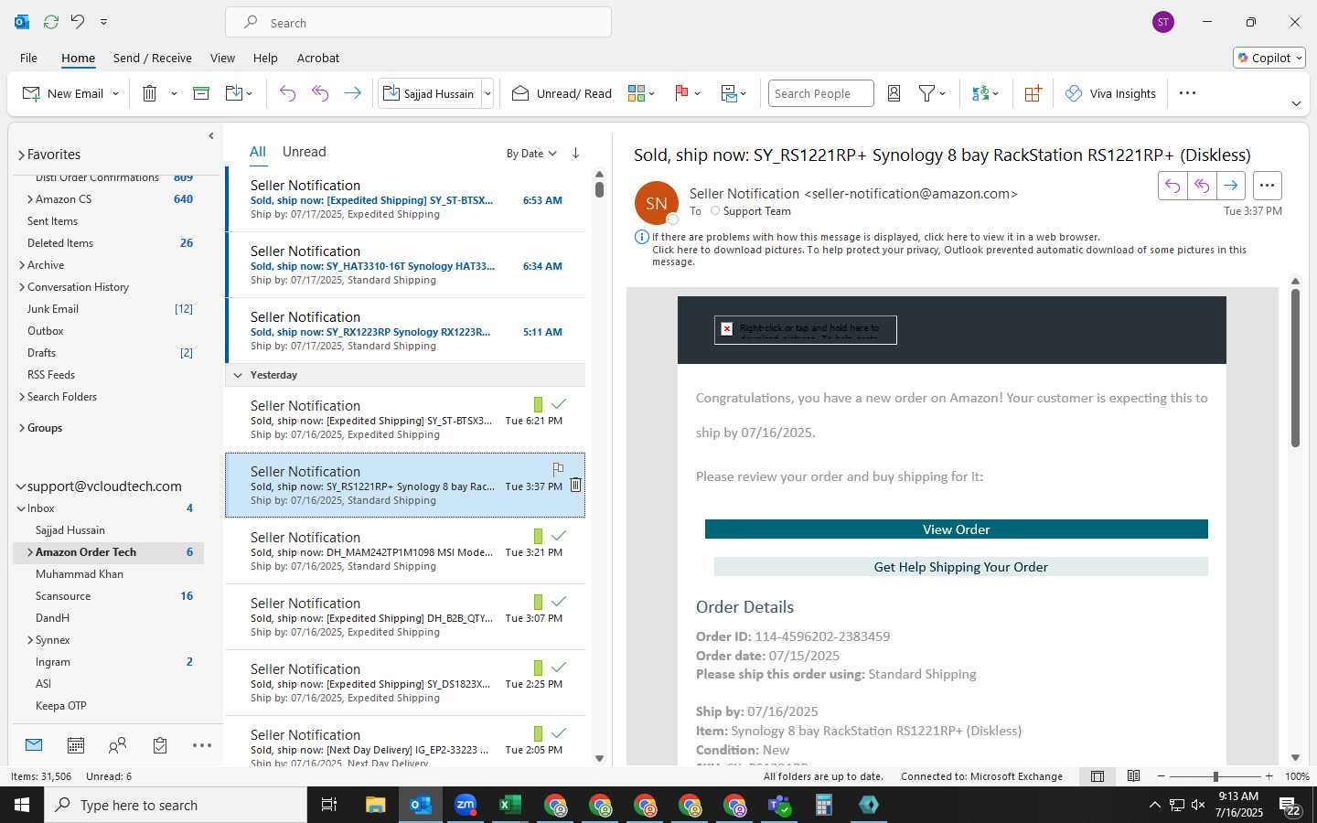Click the Translate icon in ribbon
Screen dimensions: 1317x823
980,93
